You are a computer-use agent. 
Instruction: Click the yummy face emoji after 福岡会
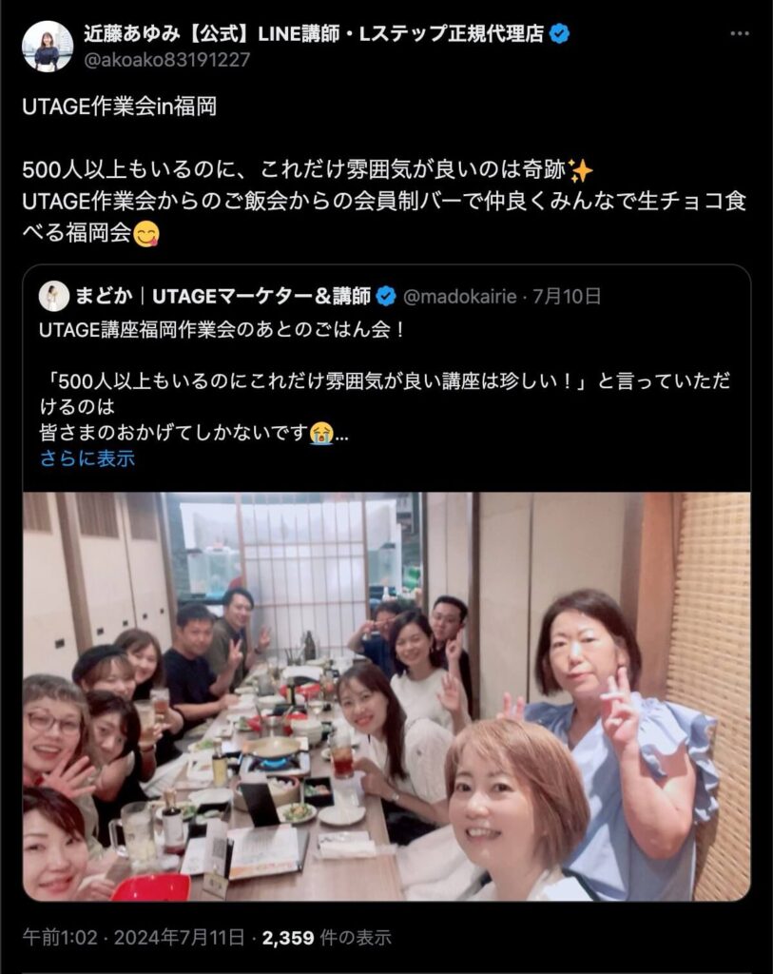pos(146,234)
